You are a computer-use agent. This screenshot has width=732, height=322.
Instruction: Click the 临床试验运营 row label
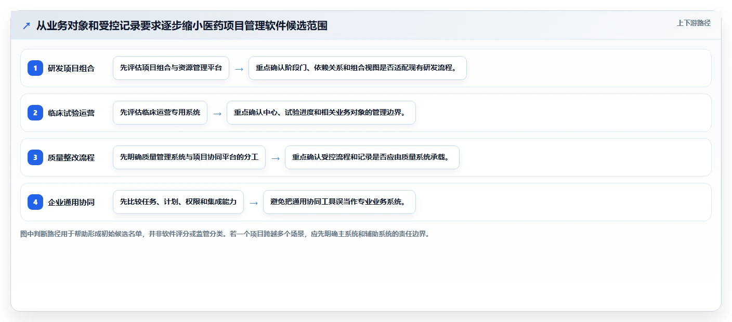[71, 113]
